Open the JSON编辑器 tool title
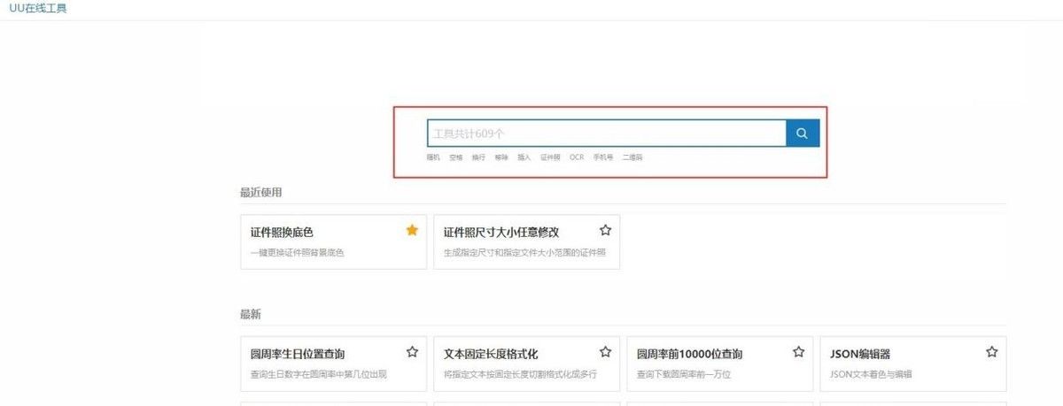The image size is (1063, 406). pos(860,355)
